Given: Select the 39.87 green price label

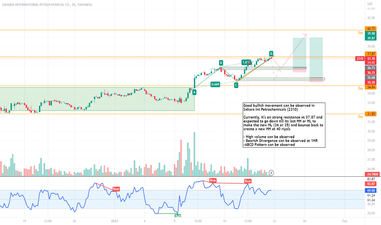Looking at the screenshot, I should 371,38.
